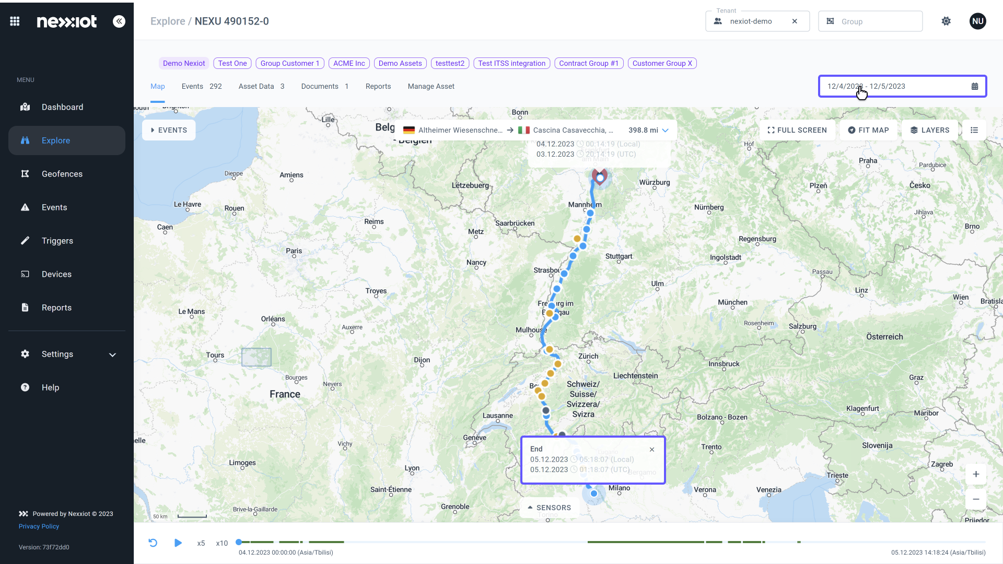Image resolution: width=1003 pixels, height=564 pixels.
Task: Click the FIT MAP button
Action: [868, 130]
